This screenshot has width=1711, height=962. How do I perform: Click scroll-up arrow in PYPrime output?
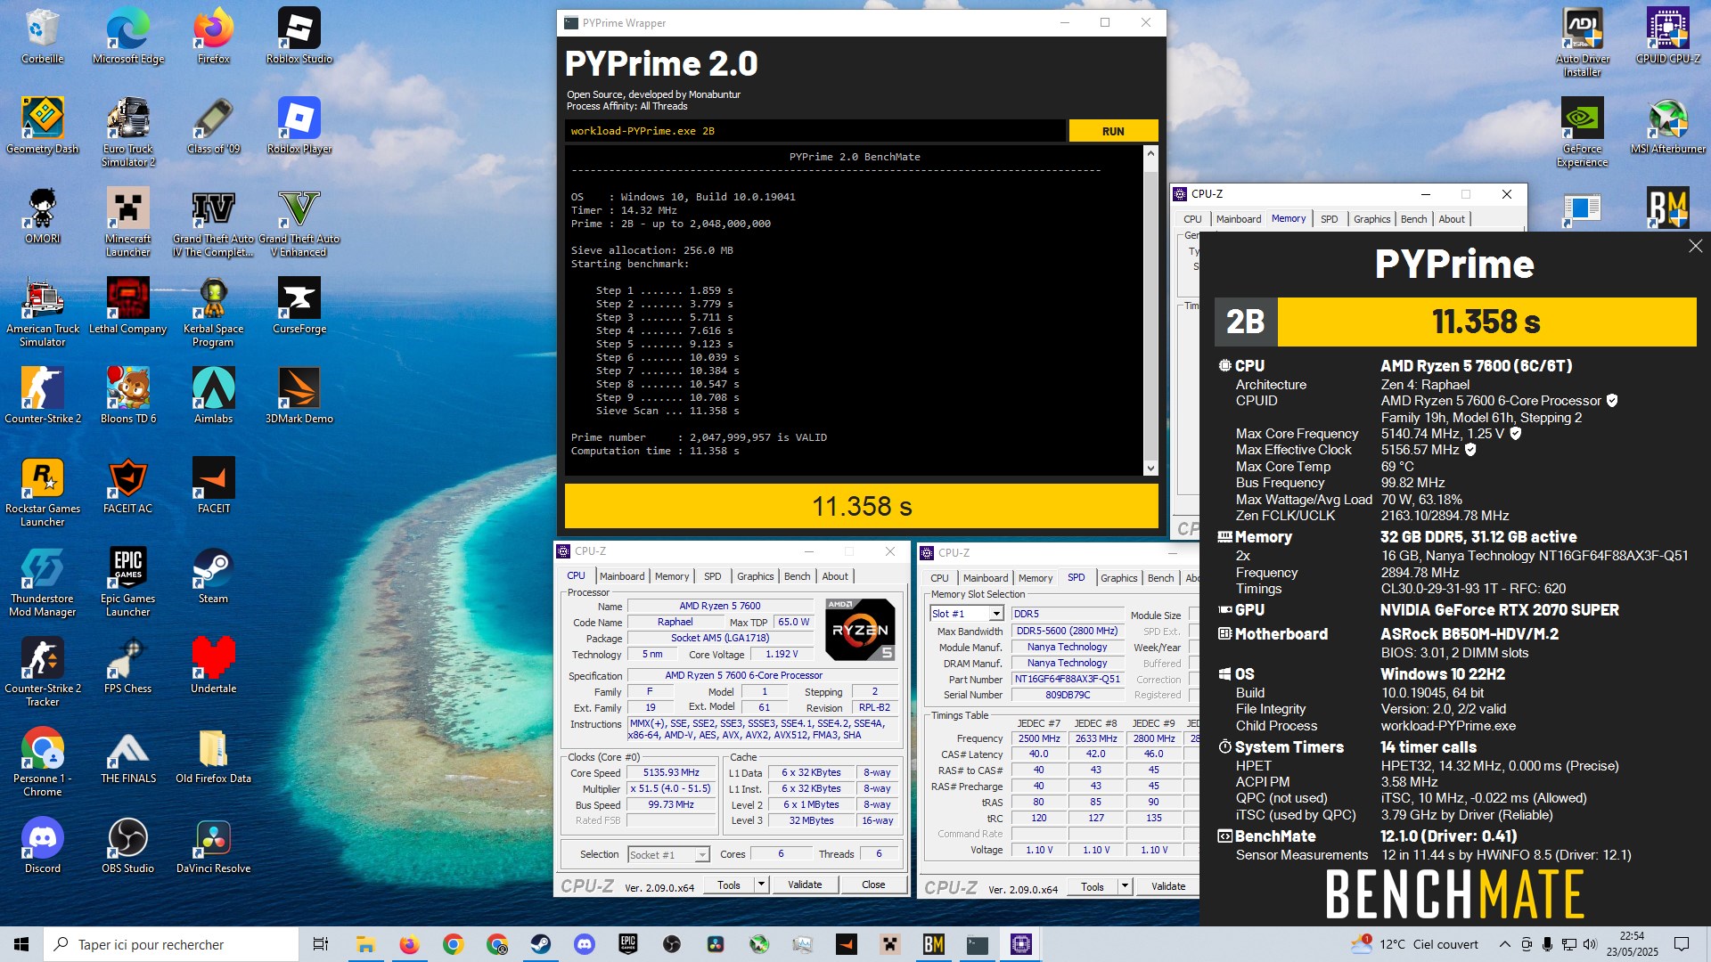point(1150,153)
